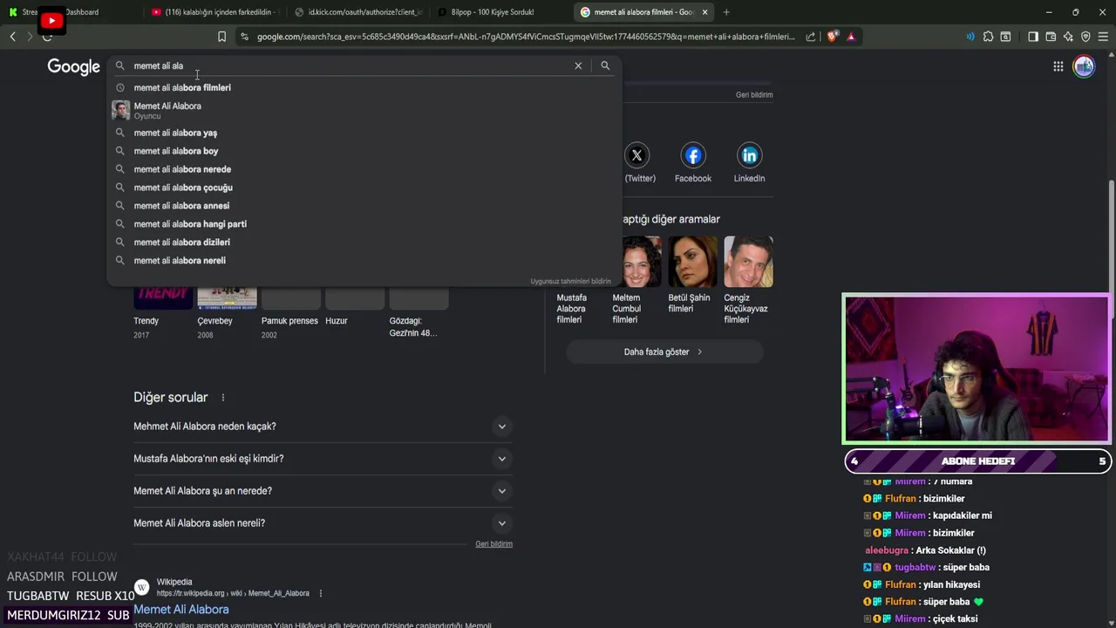Select suggestion 'memet ali alabora yaş'

(364, 133)
